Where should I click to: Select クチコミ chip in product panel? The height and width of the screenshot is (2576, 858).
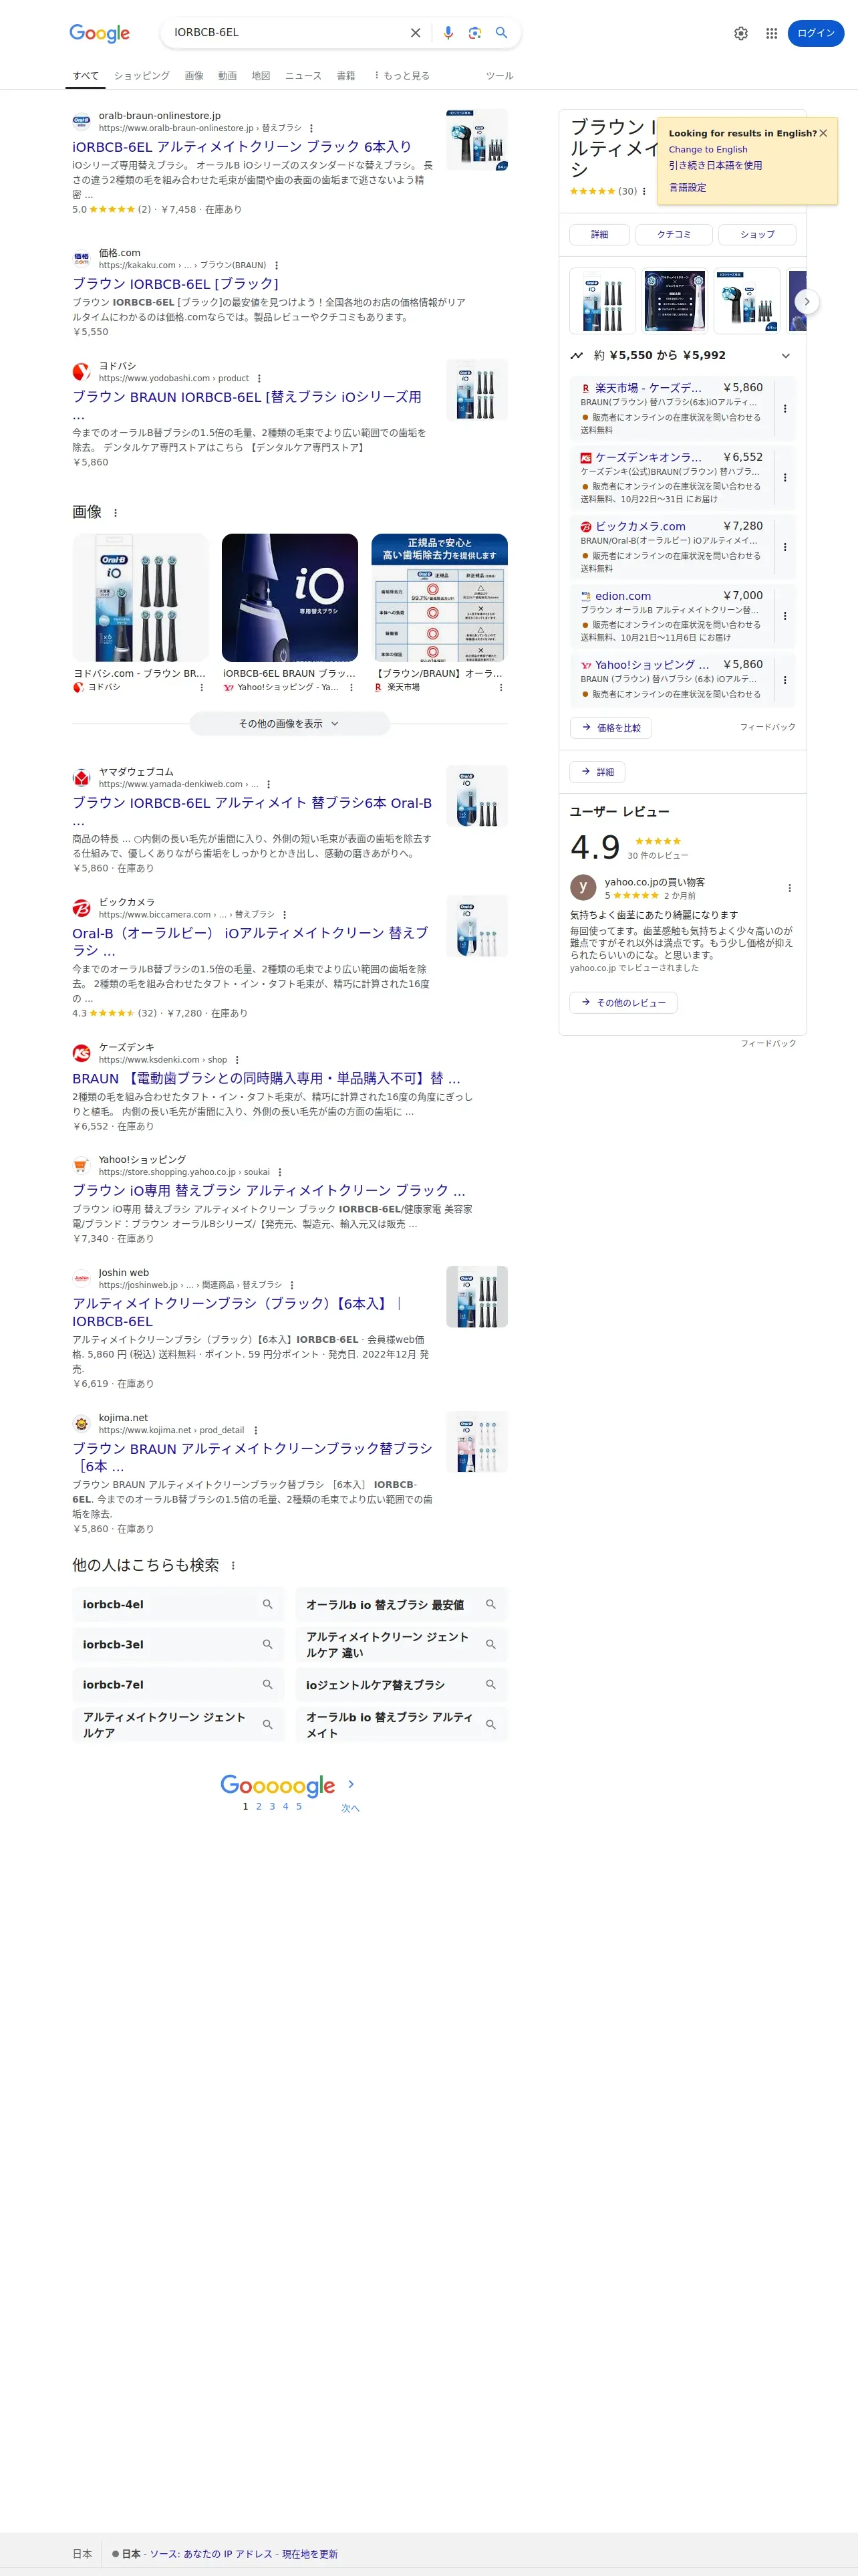pos(674,234)
